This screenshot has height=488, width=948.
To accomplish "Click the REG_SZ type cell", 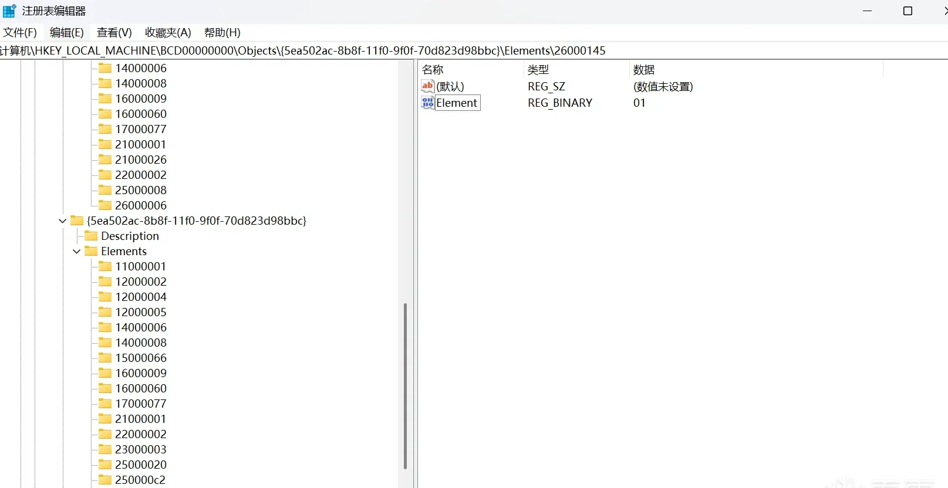I will tap(546, 86).
